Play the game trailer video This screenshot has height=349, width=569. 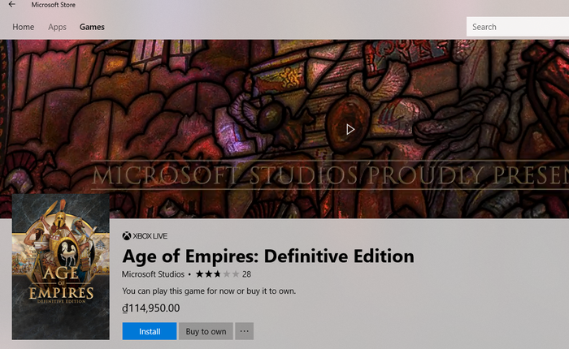click(x=350, y=129)
